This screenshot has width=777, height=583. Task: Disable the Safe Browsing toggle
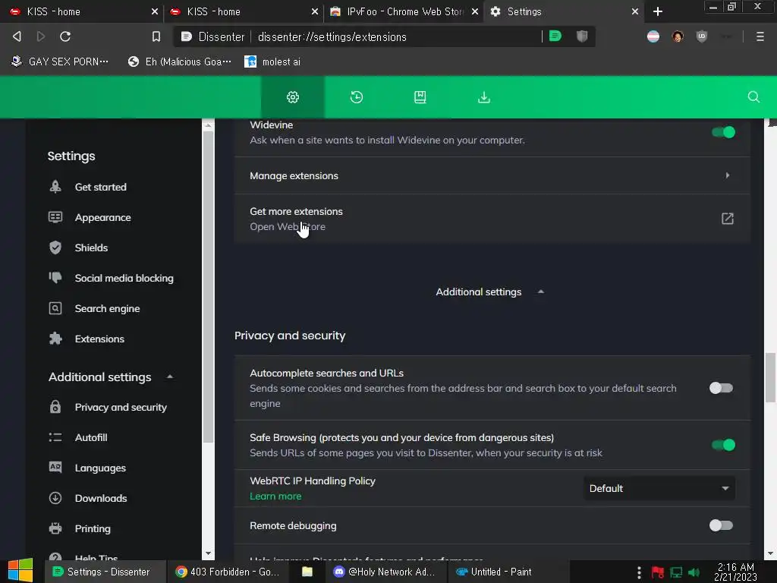pos(723,445)
